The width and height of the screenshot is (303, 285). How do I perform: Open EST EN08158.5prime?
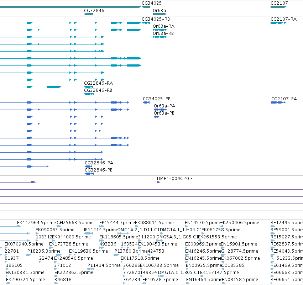click(240, 280)
